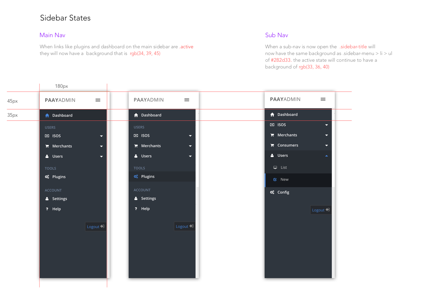Click Logout button in the Sub Nav sidebar
The image size is (431, 298).
pyautogui.click(x=321, y=210)
